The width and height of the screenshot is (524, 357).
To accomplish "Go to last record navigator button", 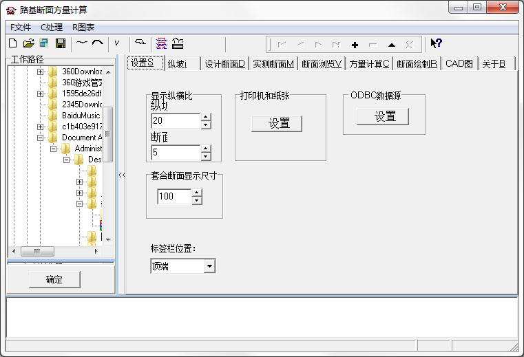I will 336,44.
